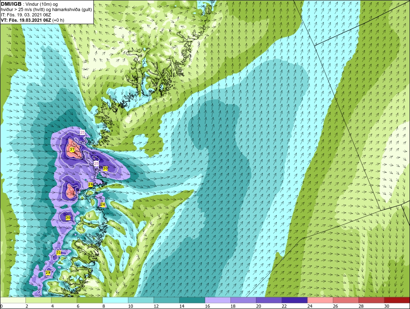The image size is (410, 309).
Task: Pick the 6–8 olive green legend swatch
Action: (90, 300)
